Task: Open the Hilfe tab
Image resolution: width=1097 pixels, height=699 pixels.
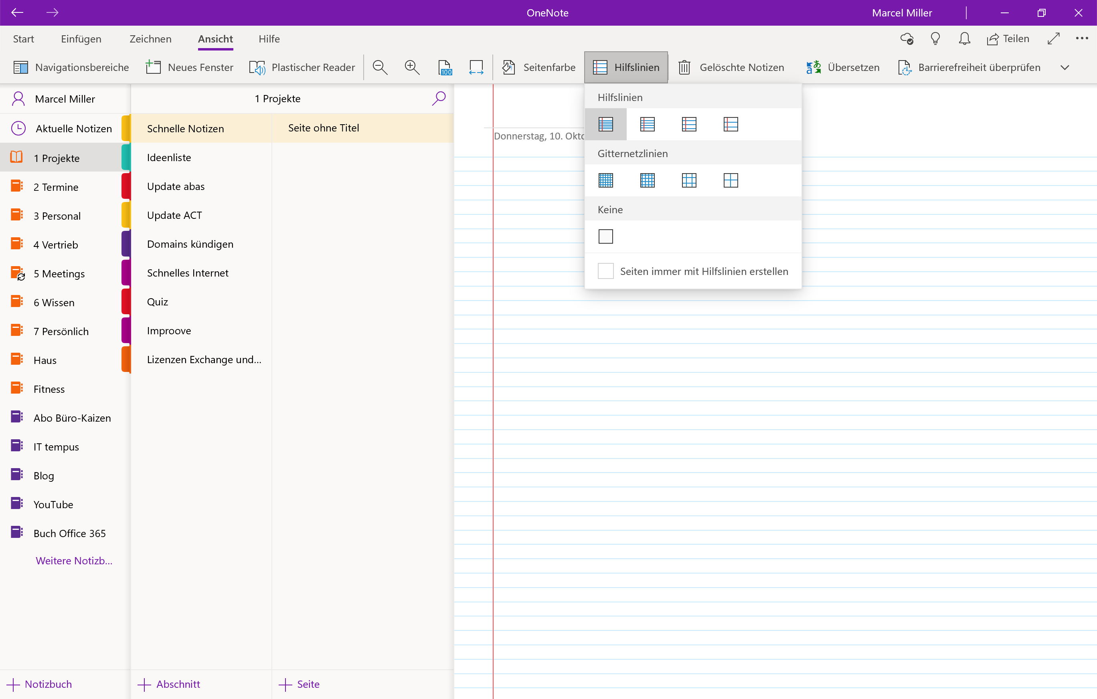Action: pos(269,39)
